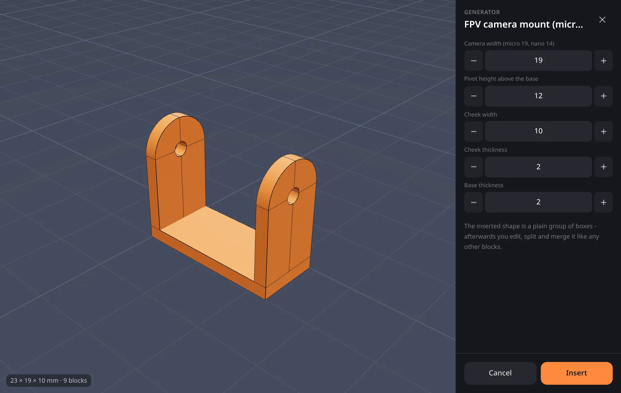
Task: Increase cheek width with plus icon
Action: [x=603, y=131]
